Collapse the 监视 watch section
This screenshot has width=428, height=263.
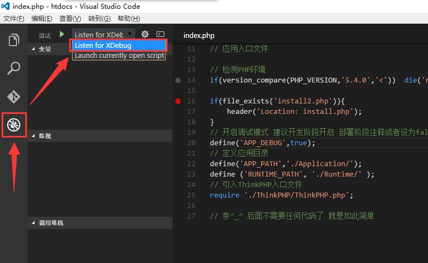click(100, 136)
